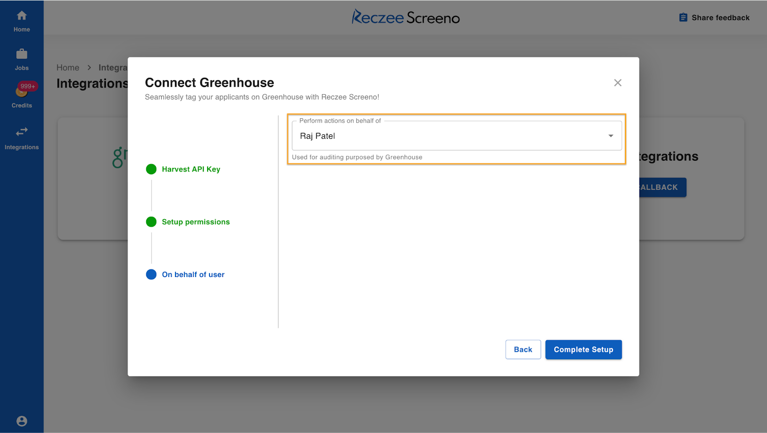The width and height of the screenshot is (767, 433).
Task: Go to Home in the sidebar
Action: coord(22,22)
